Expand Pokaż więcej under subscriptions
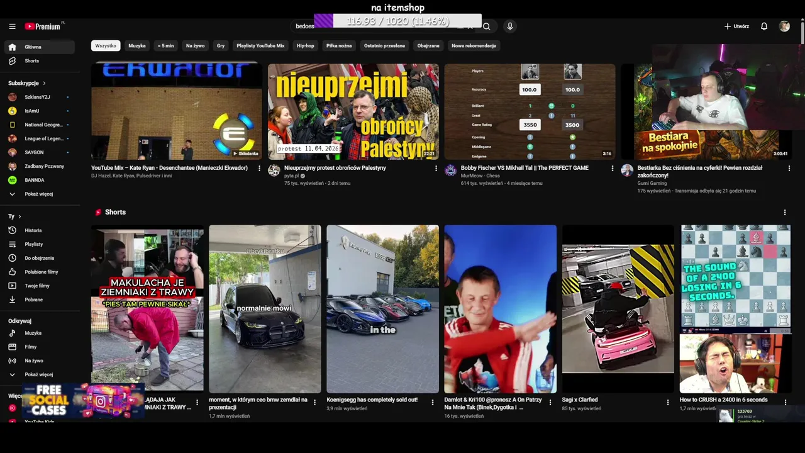 [x=40, y=194]
